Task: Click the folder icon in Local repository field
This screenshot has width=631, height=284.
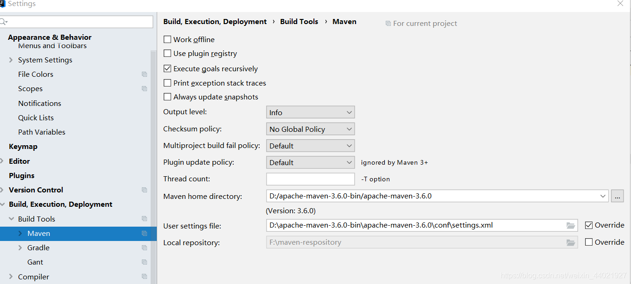Action: tap(571, 242)
